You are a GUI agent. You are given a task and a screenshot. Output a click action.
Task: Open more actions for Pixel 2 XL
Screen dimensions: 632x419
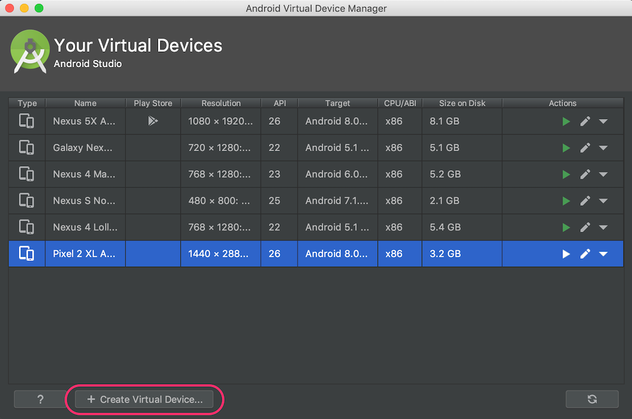(603, 254)
